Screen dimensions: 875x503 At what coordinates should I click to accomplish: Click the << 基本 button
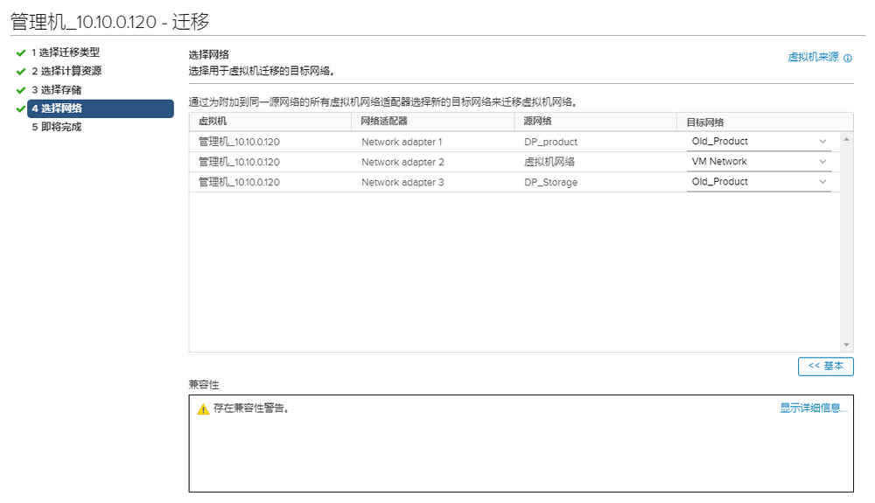pyautogui.click(x=825, y=366)
